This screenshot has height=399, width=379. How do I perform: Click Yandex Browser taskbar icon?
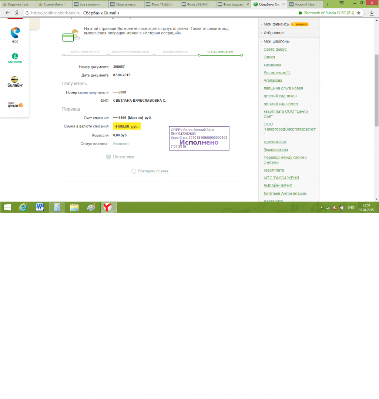108,207
